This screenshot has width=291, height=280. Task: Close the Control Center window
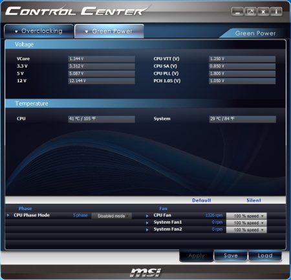263,12
